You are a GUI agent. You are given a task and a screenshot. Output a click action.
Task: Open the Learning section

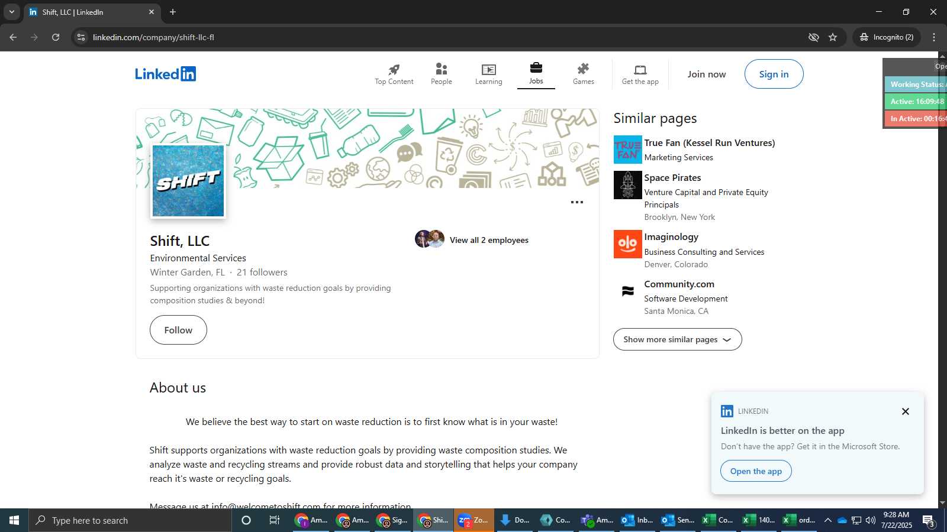(x=488, y=74)
